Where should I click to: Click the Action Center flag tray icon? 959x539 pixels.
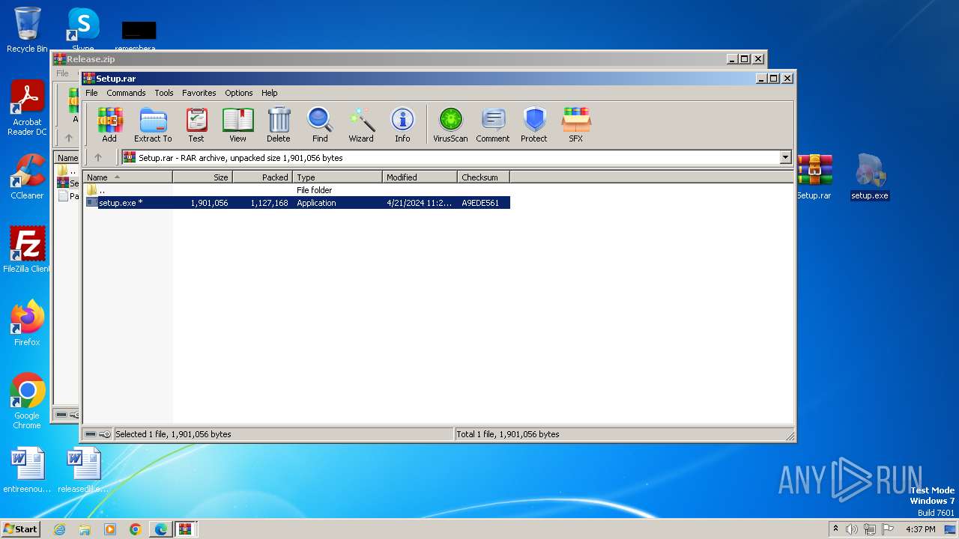tap(888, 529)
